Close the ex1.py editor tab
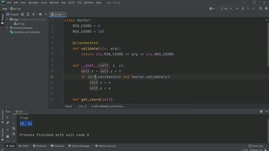 [x=64, y=15]
